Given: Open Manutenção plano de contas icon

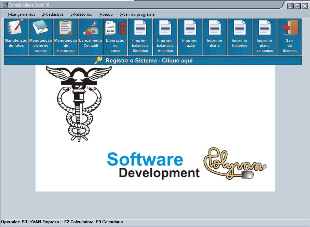Looking at the screenshot, I should click(41, 37).
